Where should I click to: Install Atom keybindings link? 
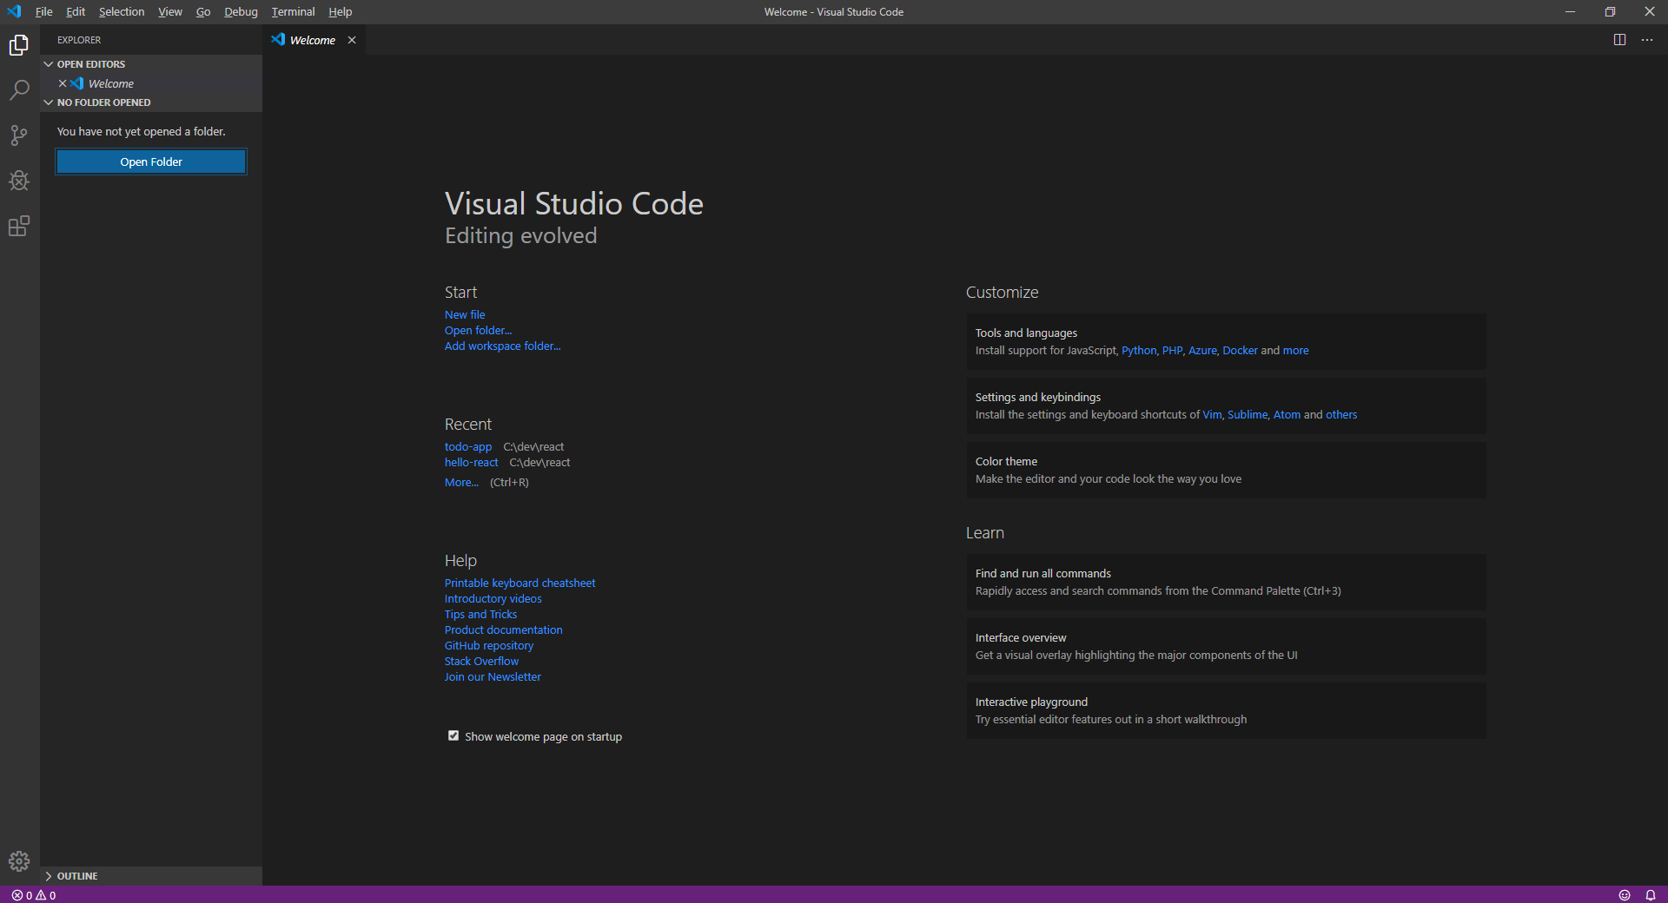1287,414
